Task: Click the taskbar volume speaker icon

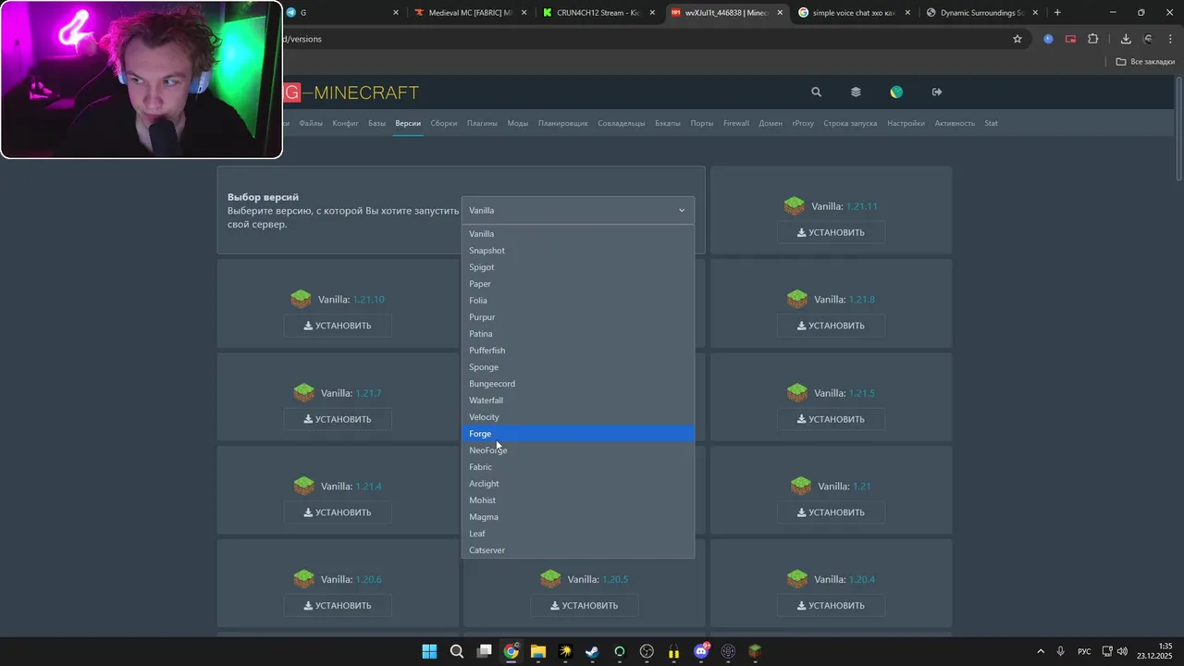Action: (1122, 651)
